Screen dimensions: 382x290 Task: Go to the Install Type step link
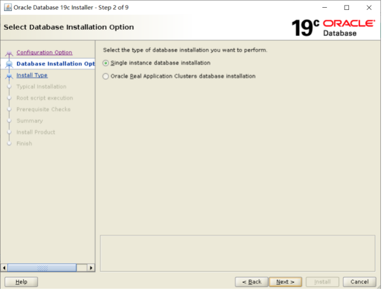coord(32,75)
